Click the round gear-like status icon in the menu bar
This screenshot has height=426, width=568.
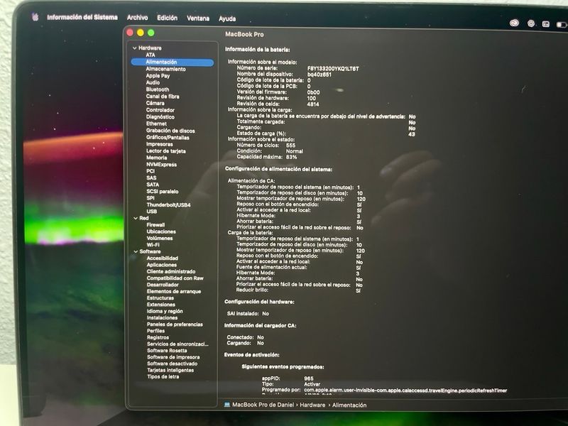pos(531,23)
